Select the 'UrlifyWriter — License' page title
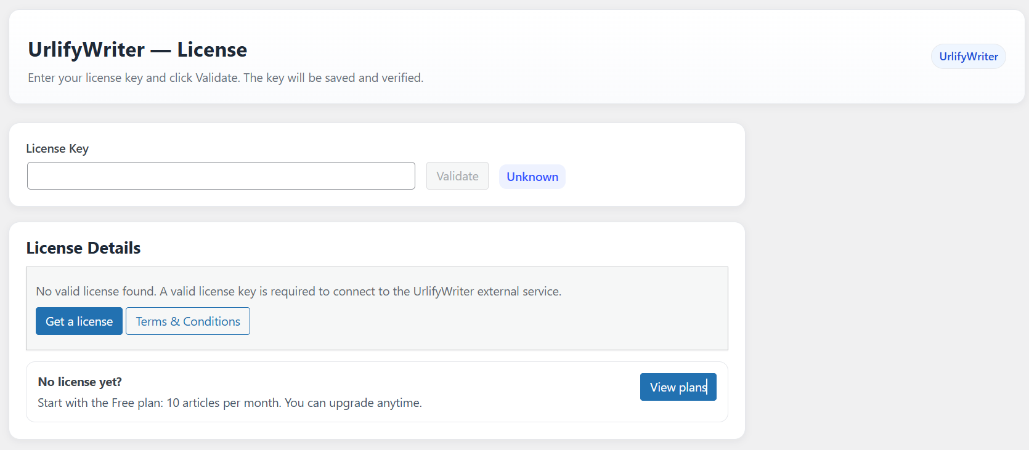This screenshot has width=1029, height=450. 137,49
